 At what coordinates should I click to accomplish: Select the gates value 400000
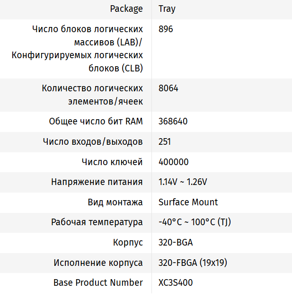point(173,162)
